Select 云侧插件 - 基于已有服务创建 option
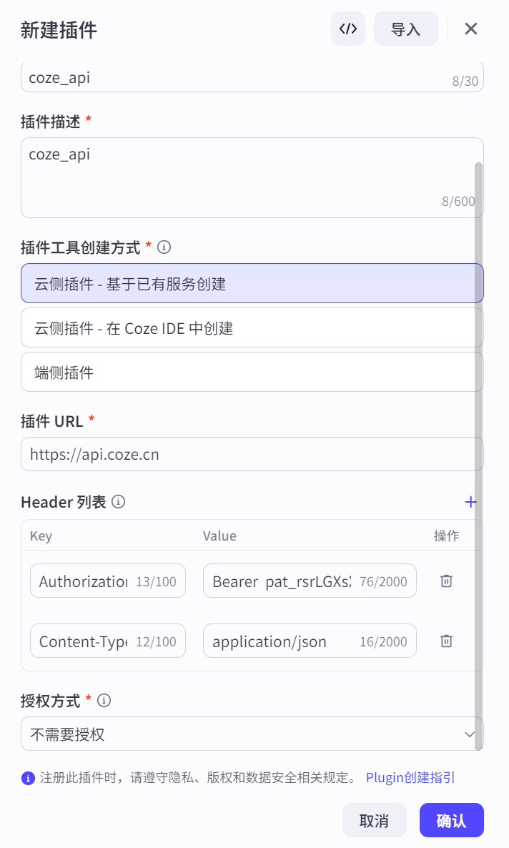This screenshot has height=848, width=509. tap(252, 283)
